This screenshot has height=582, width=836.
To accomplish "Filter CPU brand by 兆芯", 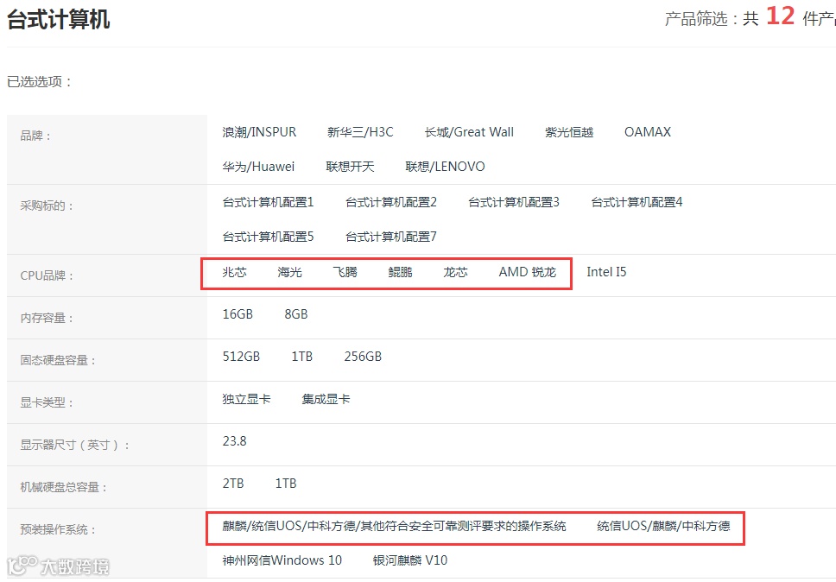I will coord(235,272).
